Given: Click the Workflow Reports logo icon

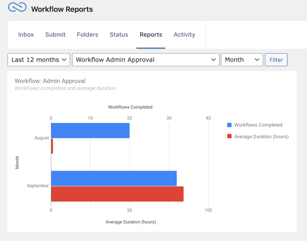Looking at the screenshot, I should point(17,7).
